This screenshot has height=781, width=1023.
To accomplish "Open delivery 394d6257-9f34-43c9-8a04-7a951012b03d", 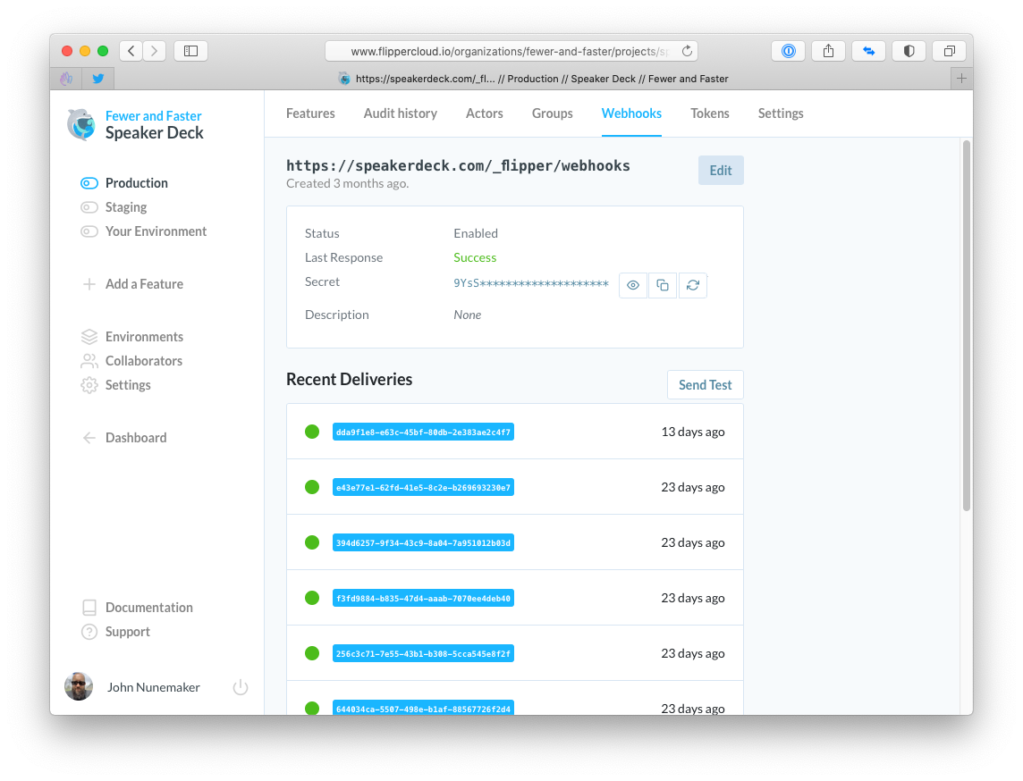I will click(x=424, y=543).
